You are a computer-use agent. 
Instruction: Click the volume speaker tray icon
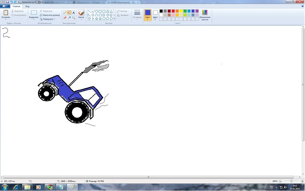pos(285,187)
